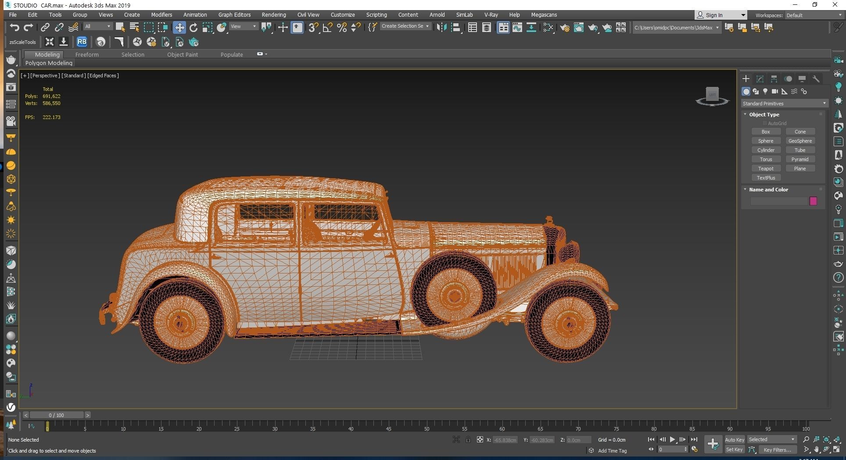846x460 pixels.
Task: Collapse the Object Type rollout
Action: [764, 115]
